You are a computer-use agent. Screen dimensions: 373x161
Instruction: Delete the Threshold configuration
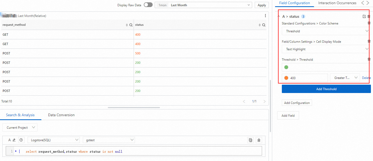369,59
